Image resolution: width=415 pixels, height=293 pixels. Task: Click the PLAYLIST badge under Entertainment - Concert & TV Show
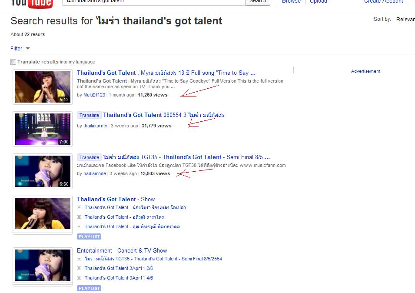pyautogui.click(x=89, y=288)
